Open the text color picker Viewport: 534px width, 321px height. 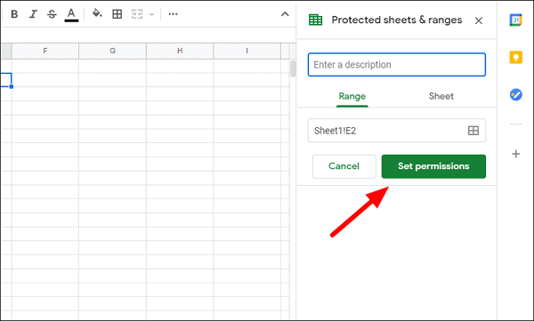[x=71, y=14]
